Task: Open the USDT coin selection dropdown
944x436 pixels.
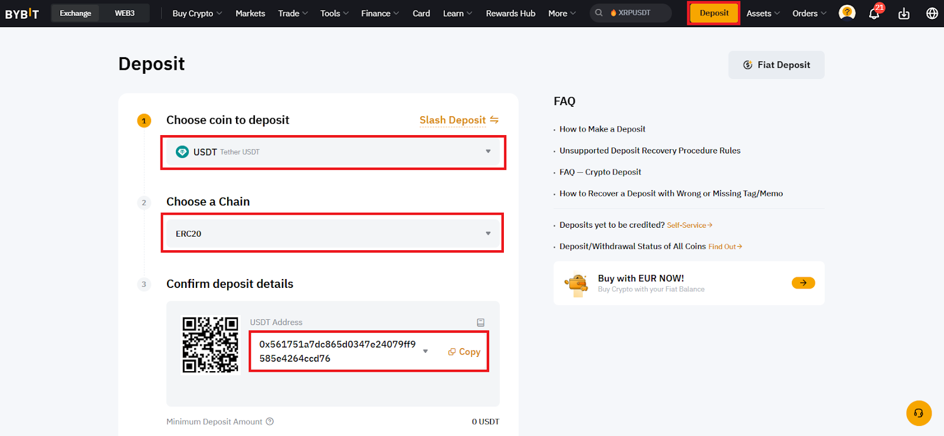Action: coord(333,152)
